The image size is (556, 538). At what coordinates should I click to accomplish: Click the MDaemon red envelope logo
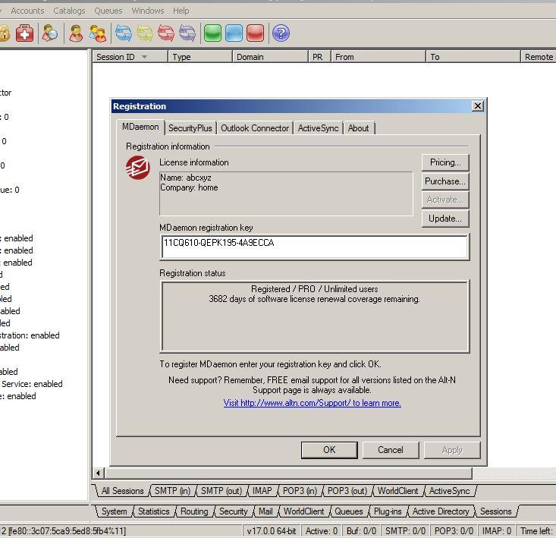pyautogui.click(x=137, y=168)
